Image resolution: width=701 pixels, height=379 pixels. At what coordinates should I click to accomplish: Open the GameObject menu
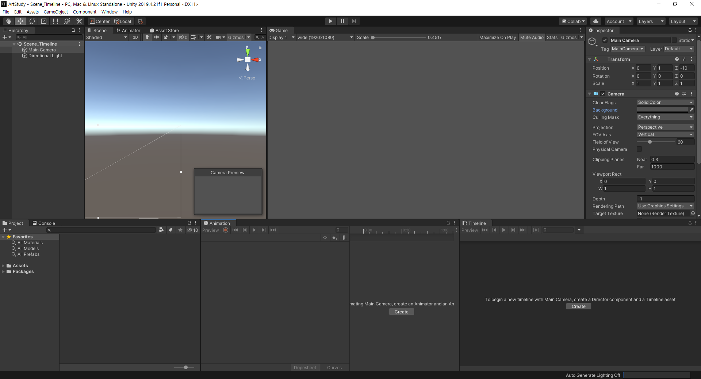coord(55,12)
